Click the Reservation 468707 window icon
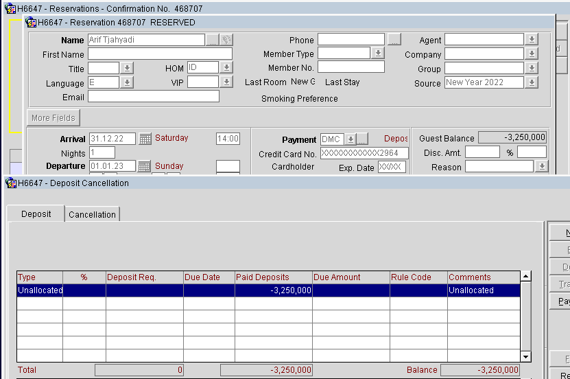Image resolution: width=570 pixels, height=379 pixels. point(31,22)
